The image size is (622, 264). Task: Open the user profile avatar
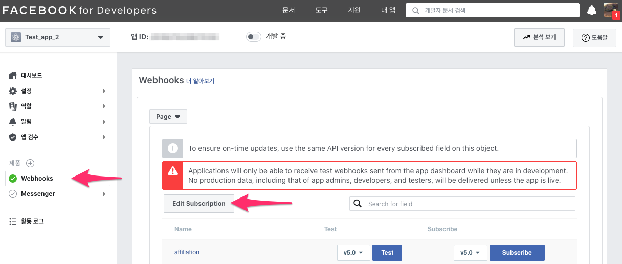coord(611,10)
